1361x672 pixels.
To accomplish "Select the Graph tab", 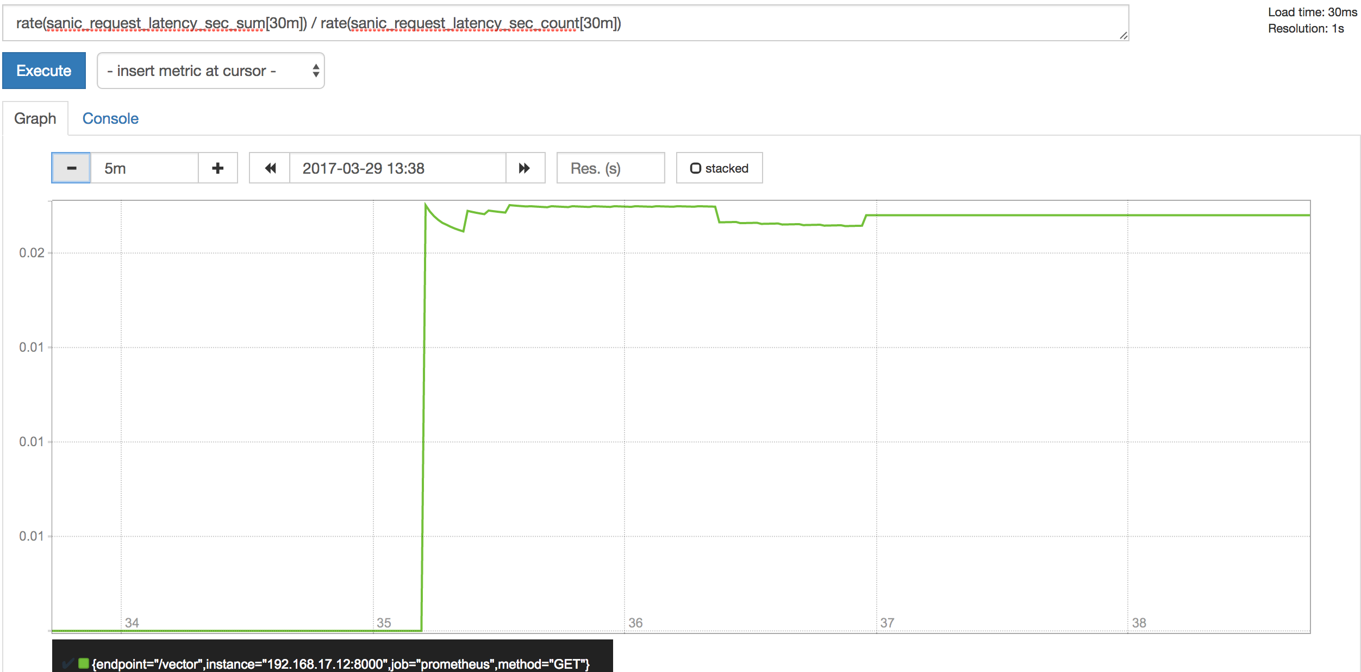I will click(x=35, y=118).
